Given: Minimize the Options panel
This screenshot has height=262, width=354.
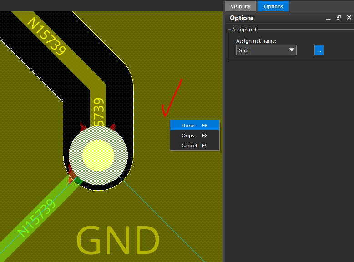Looking at the screenshot, I should tap(328, 18).
